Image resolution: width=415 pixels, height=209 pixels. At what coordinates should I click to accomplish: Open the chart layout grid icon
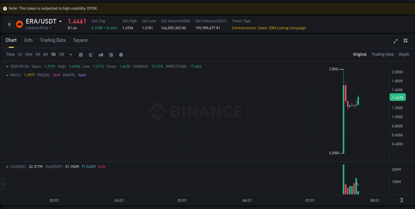405,41
